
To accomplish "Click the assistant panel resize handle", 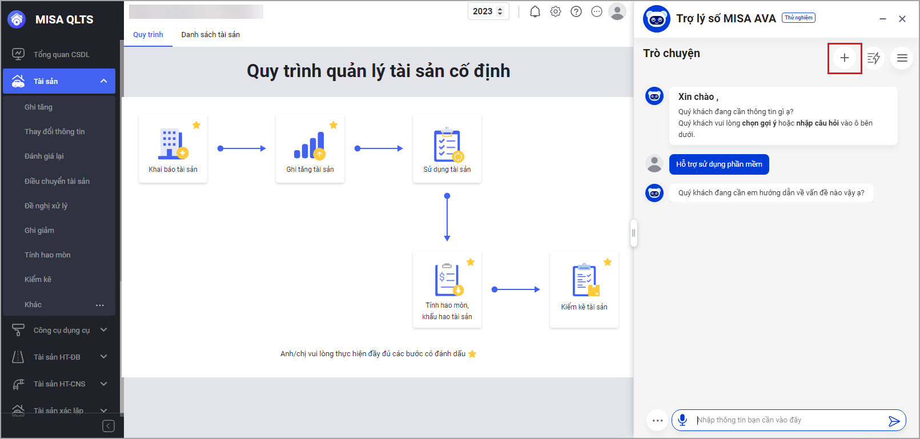I will [x=633, y=233].
